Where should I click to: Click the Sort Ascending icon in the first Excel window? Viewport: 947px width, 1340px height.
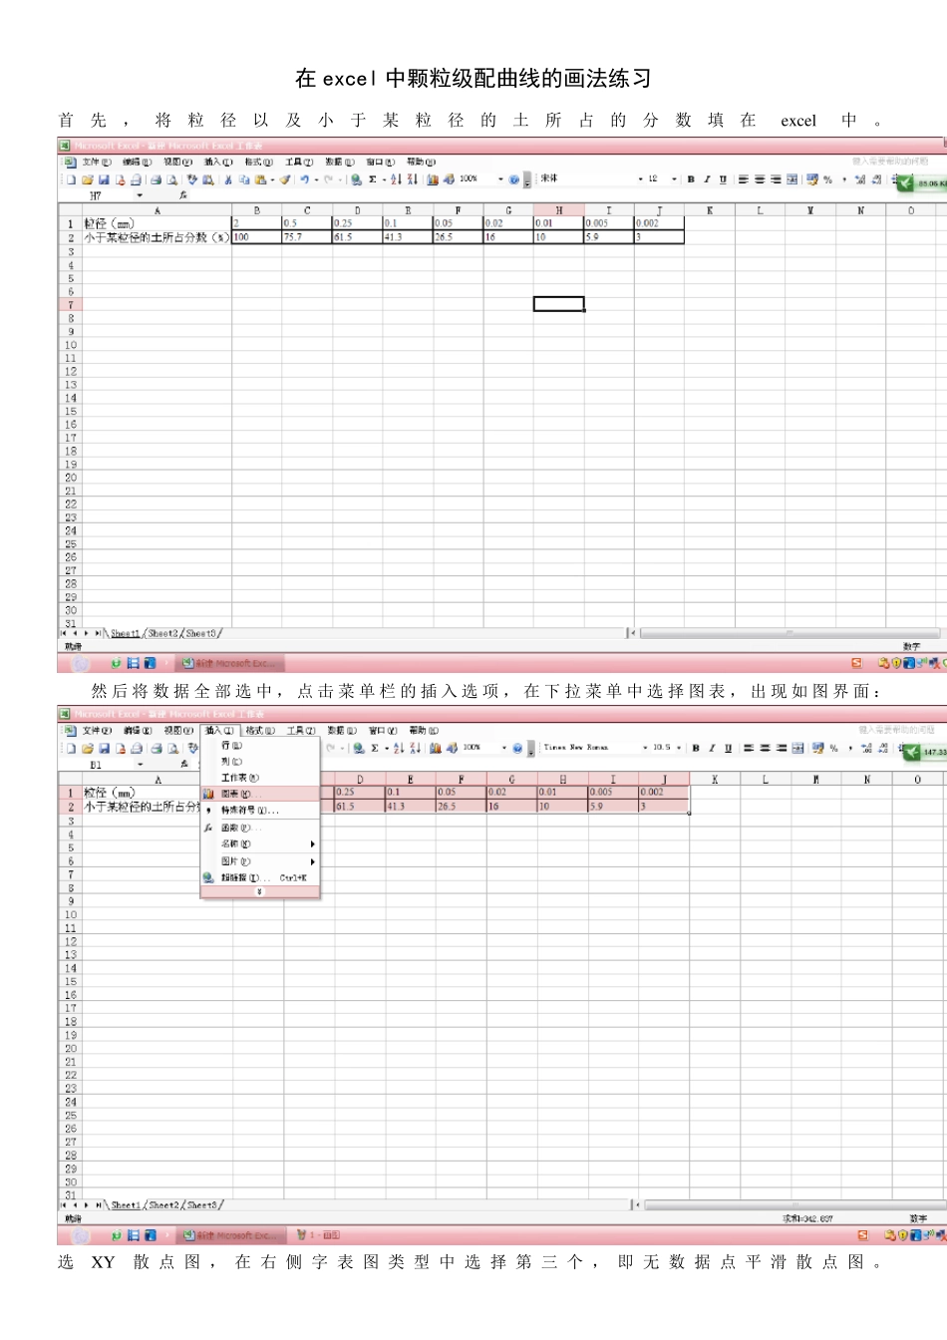point(396,179)
